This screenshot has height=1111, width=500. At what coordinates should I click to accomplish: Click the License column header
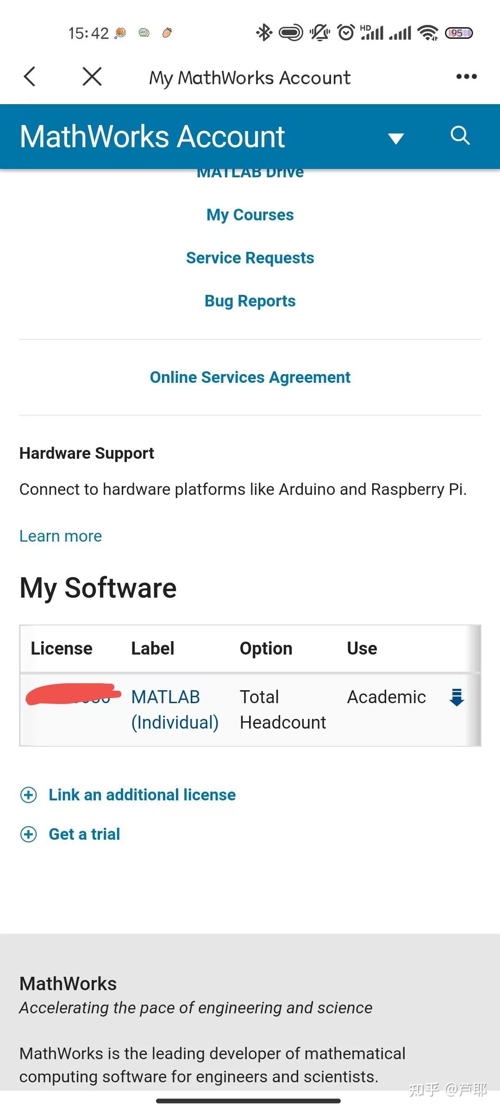(62, 649)
